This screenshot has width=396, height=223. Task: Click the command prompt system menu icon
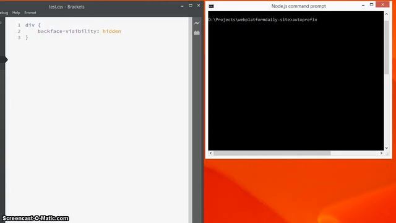tap(211, 6)
